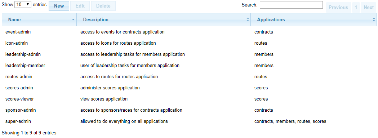Viewport: 378px width, 138px height.
Task: Select the scores-admin row name
Action: coord(19,88)
